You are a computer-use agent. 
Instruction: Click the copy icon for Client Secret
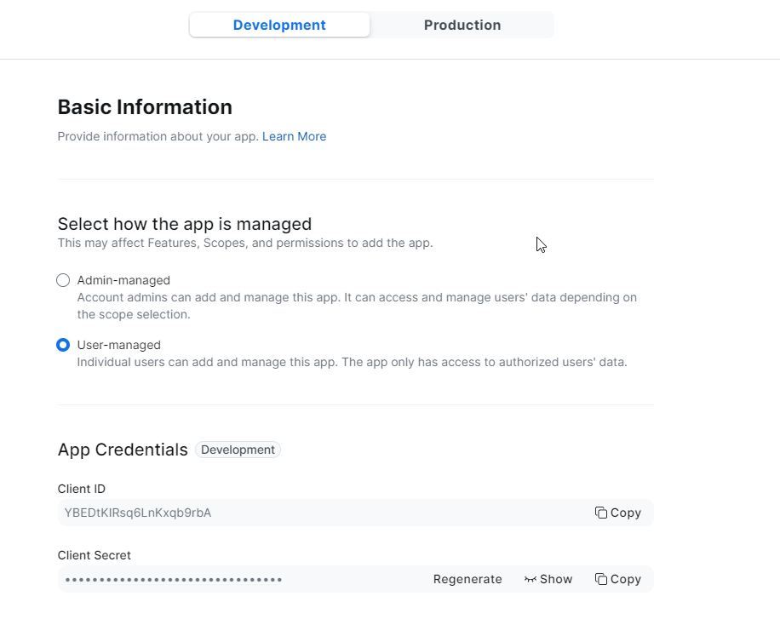click(601, 579)
